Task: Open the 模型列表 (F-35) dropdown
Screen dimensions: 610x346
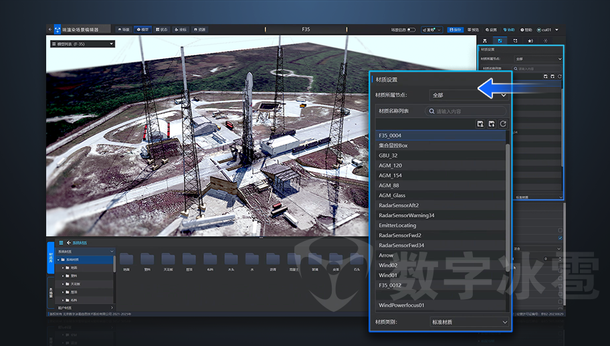Action: click(x=82, y=44)
